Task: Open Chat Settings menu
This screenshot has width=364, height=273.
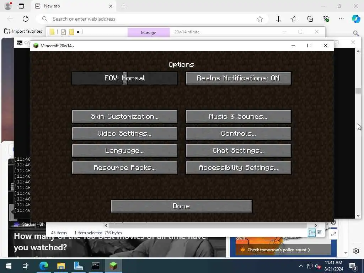Action: (239, 151)
